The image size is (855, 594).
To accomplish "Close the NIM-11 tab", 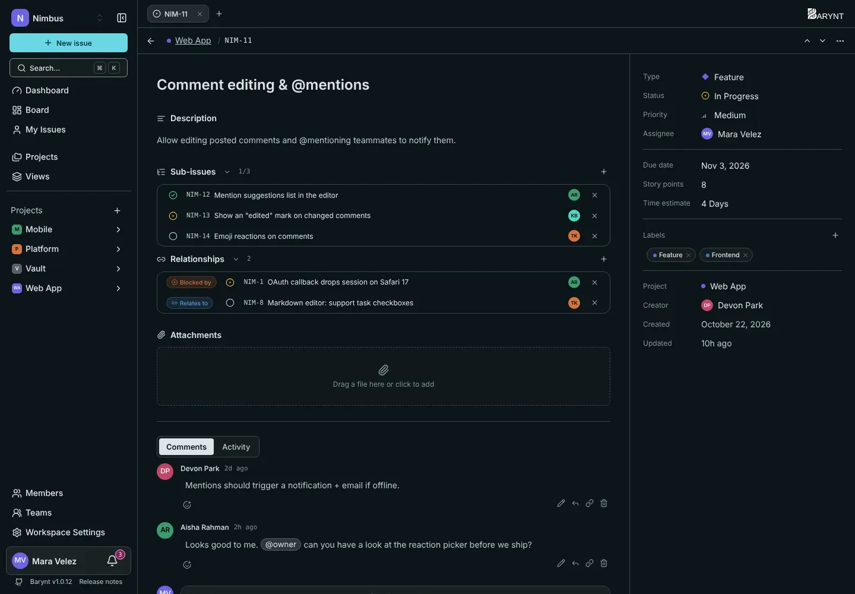I will coord(200,14).
